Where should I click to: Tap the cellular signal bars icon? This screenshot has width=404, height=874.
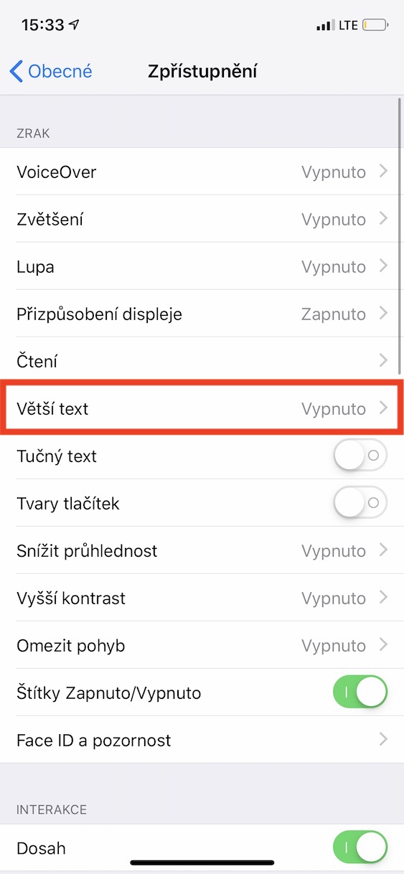coord(325,26)
